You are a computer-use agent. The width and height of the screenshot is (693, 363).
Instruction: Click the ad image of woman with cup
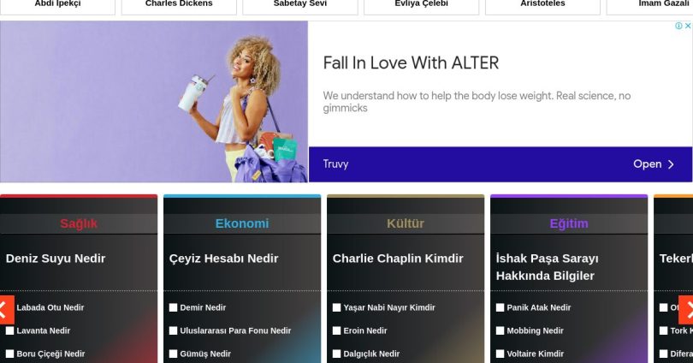coord(154,101)
